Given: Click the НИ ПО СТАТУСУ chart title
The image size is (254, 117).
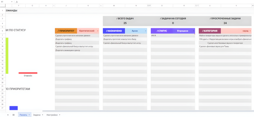Looking at the screenshot, I should (x=16, y=30).
